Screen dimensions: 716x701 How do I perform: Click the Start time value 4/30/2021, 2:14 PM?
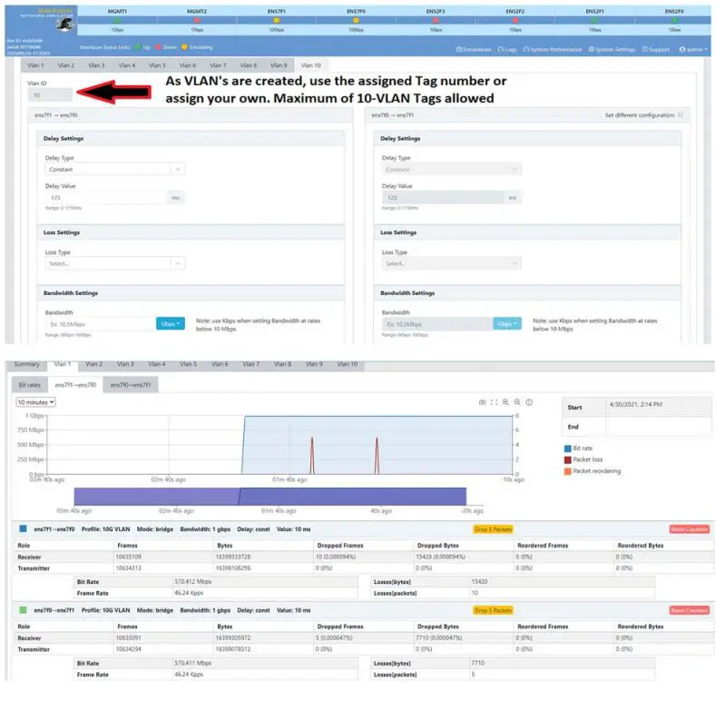(x=635, y=404)
